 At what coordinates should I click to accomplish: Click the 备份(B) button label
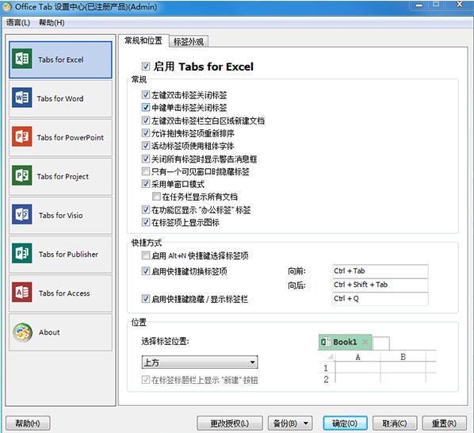click(x=285, y=423)
